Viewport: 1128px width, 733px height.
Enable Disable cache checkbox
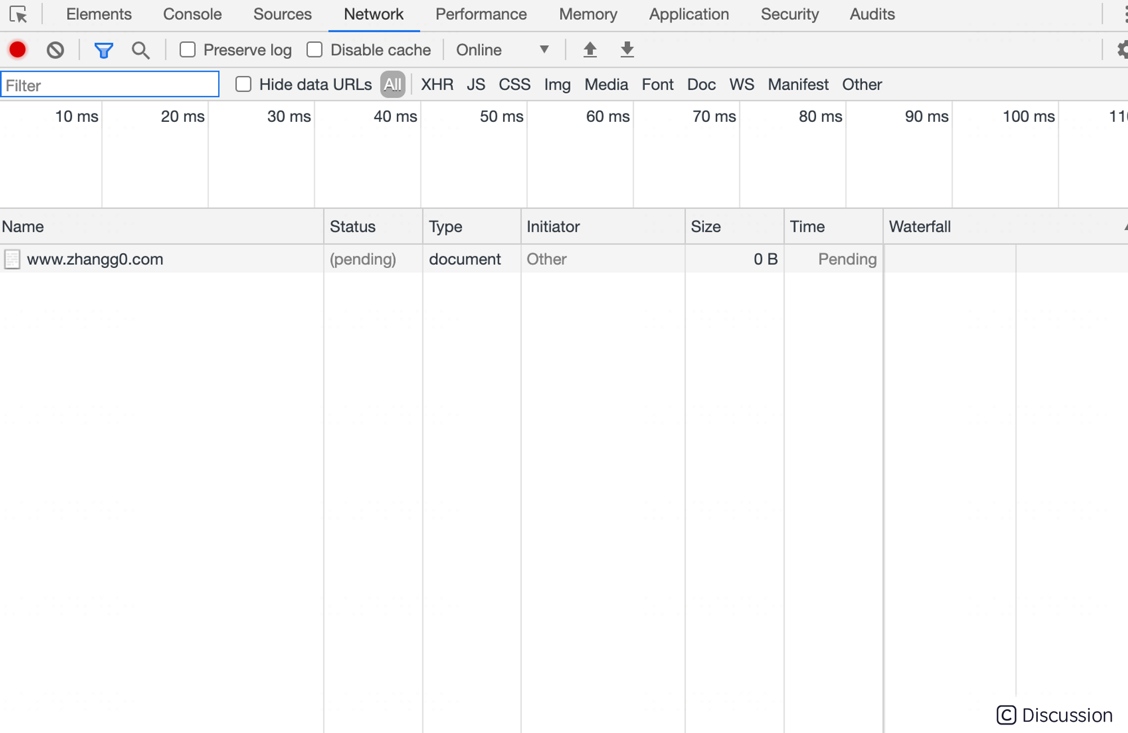point(314,50)
